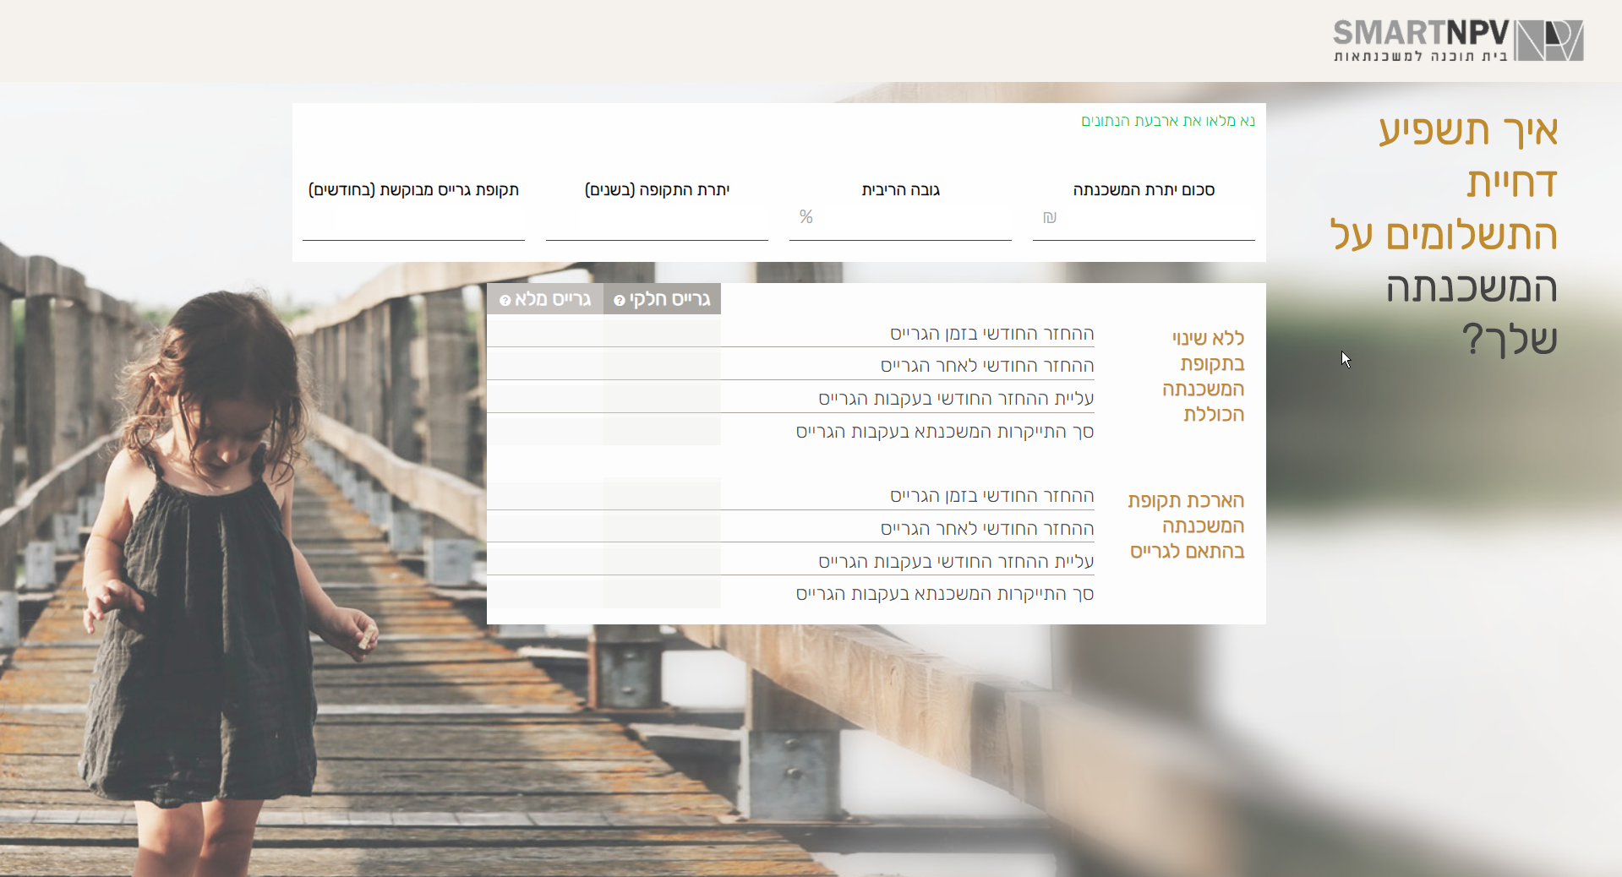Click the help icon next to גרייס חלקי
1622x877 pixels.
point(620,301)
